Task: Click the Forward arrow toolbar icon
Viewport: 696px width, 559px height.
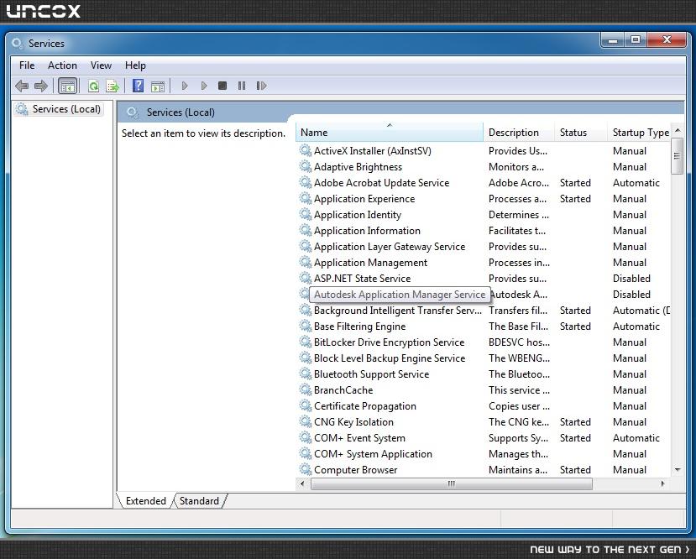Action: (41, 86)
